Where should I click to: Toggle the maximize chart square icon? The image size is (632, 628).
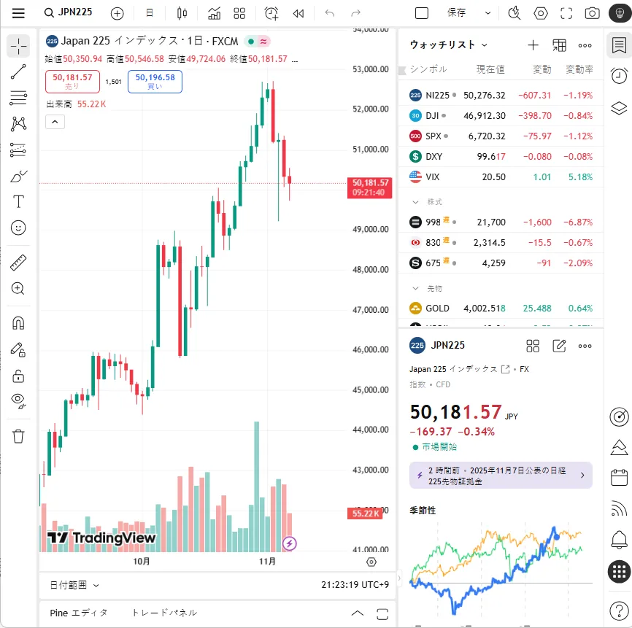(423, 12)
